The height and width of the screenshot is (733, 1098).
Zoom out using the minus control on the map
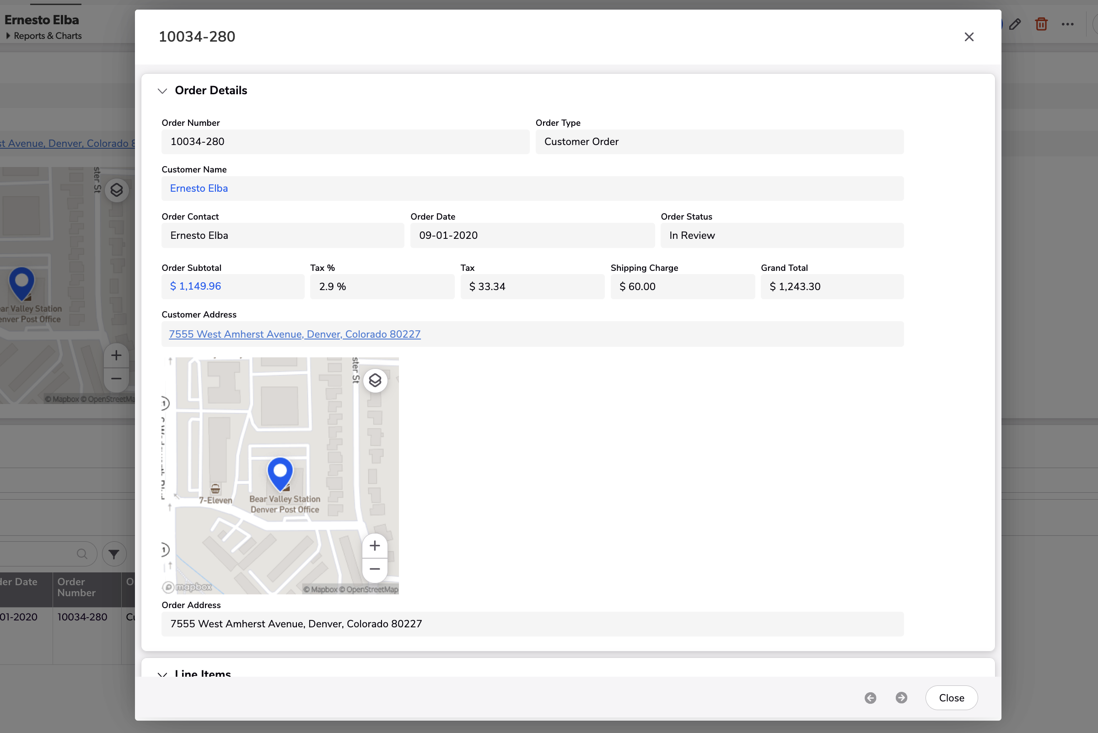coord(374,568)
